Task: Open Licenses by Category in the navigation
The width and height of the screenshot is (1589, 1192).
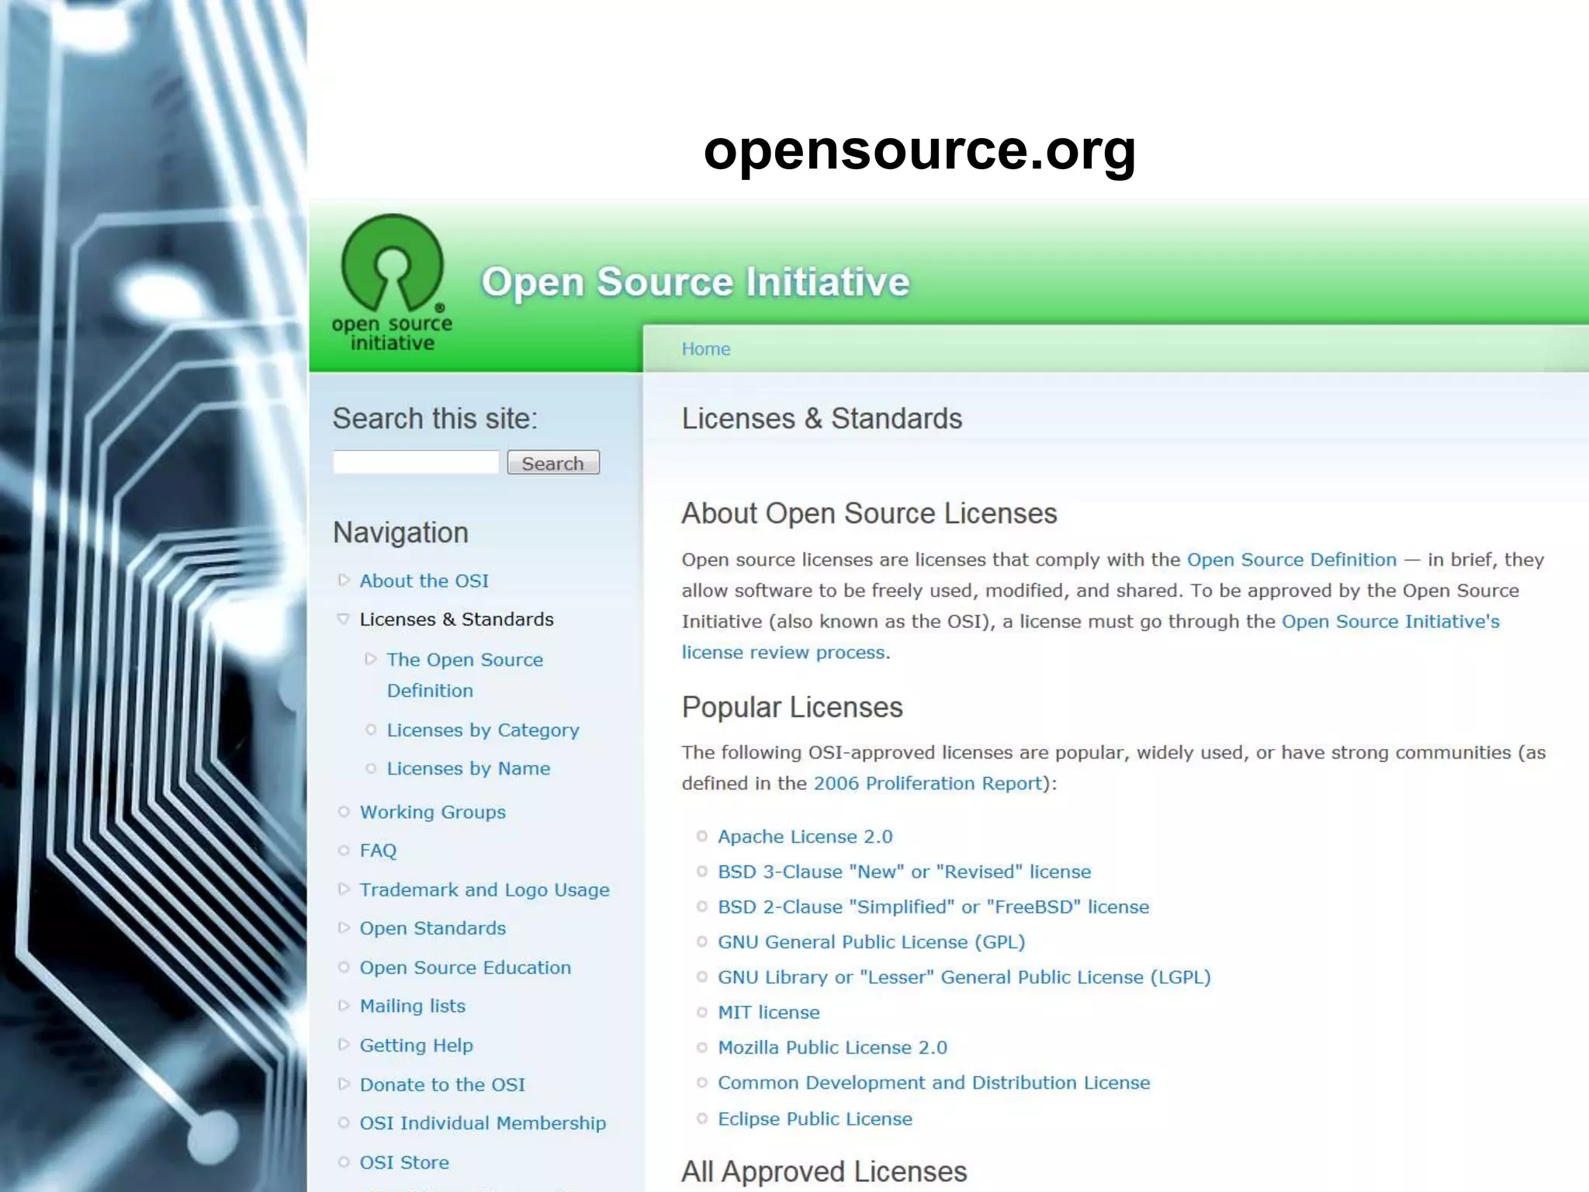Action: click(x=483, y=730)
